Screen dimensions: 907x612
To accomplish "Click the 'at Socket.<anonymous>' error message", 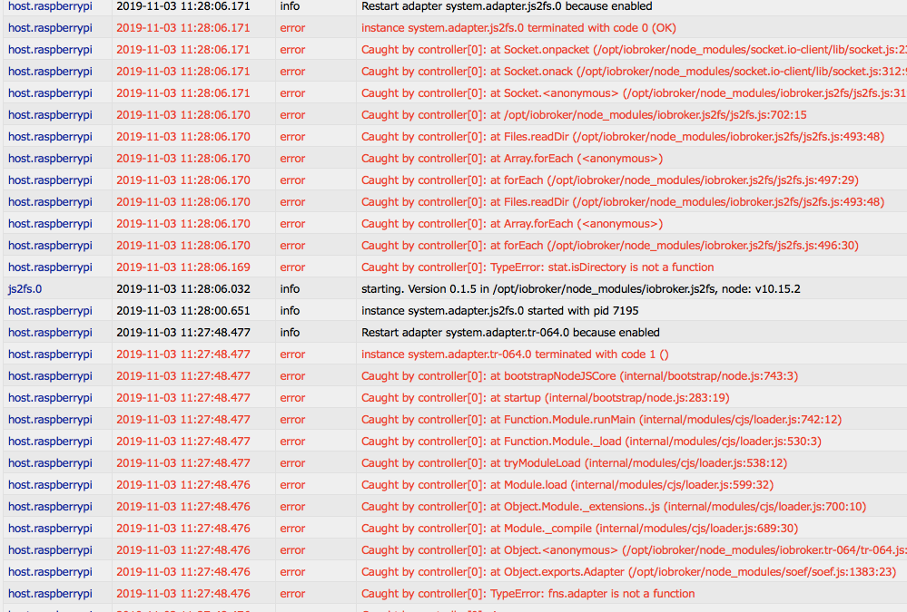I will [x=634, y=93].
